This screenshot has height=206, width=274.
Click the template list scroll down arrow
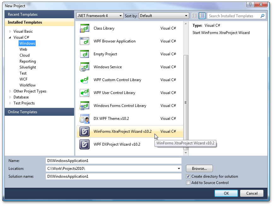[x=186, y=153]
